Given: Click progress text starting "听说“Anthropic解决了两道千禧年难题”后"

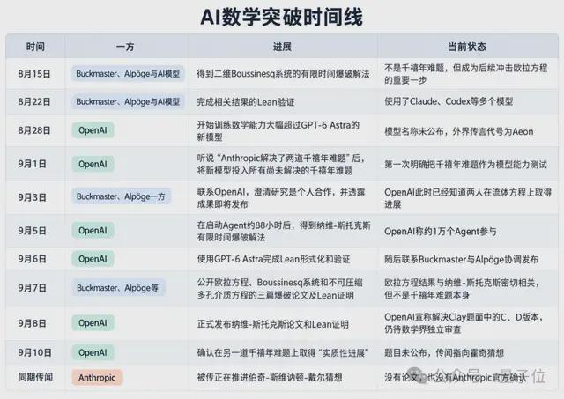Looking at the screenshot, I should pos(281,164).
